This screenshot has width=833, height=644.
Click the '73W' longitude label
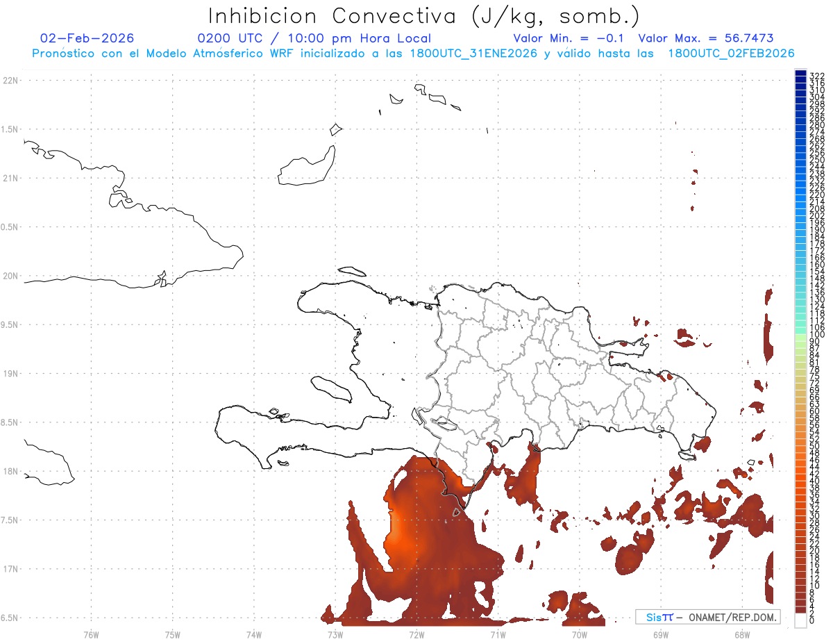(335, 634)
